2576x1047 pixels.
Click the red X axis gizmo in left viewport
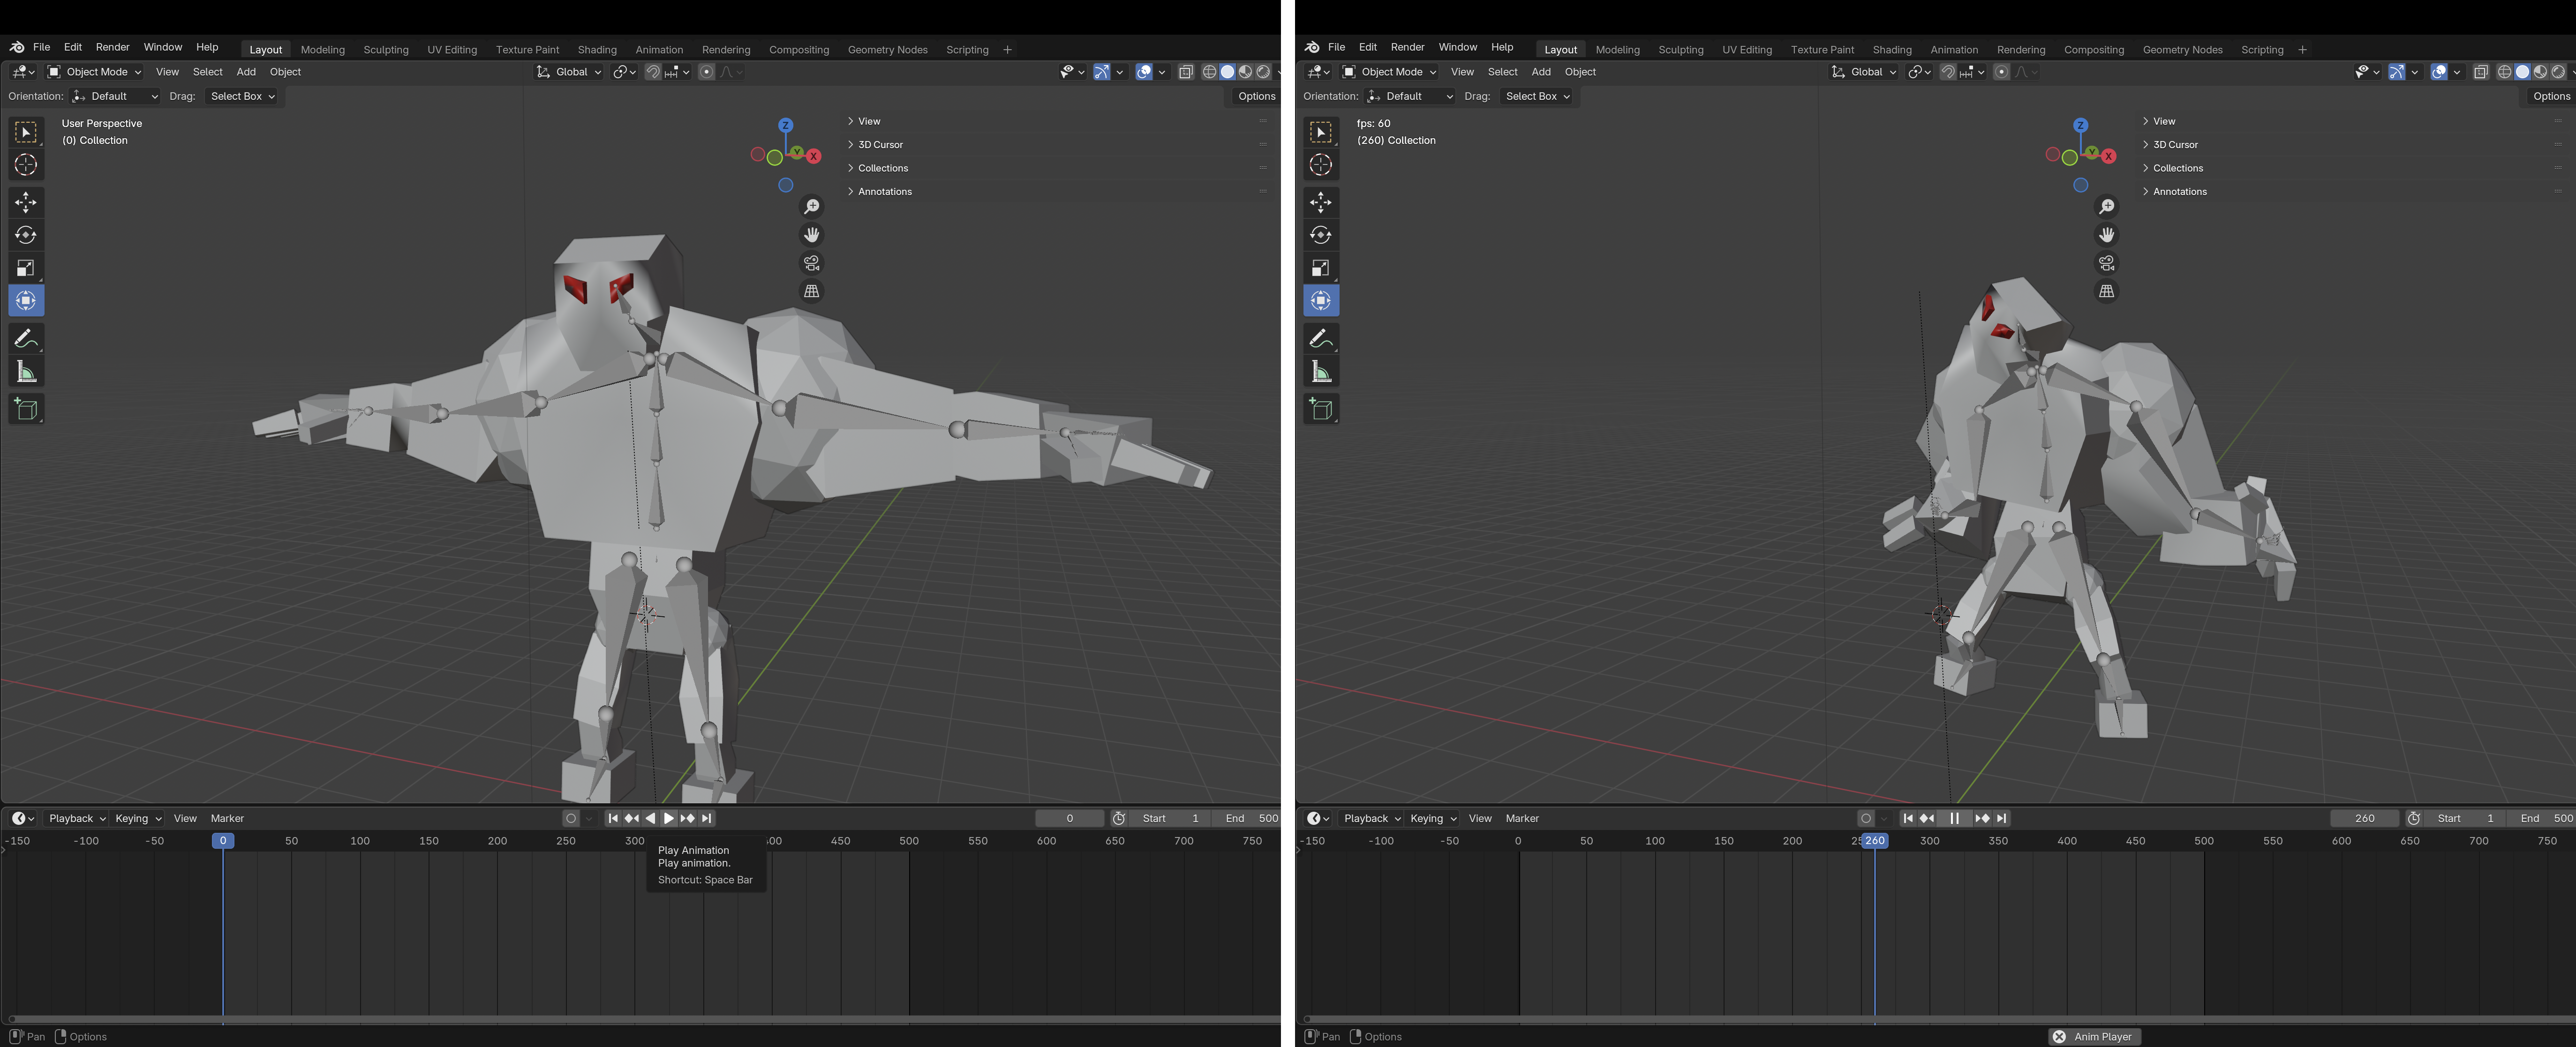click(814, 156)
